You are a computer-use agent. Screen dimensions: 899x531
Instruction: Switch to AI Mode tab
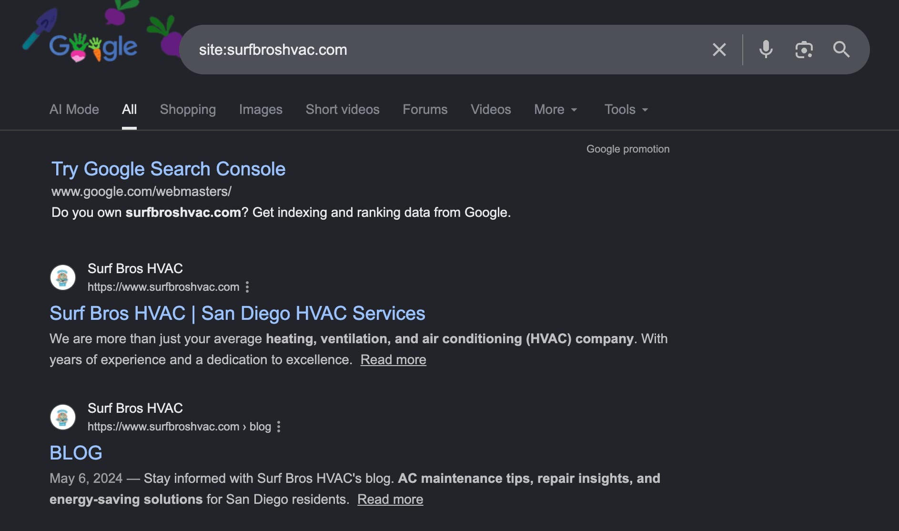(74, 110)
